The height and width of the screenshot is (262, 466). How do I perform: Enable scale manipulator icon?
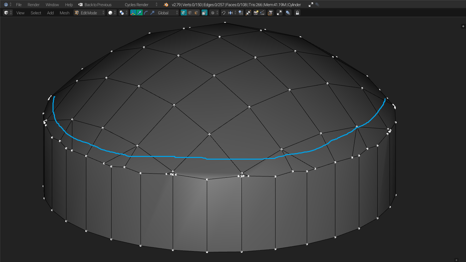click(152, 13)
